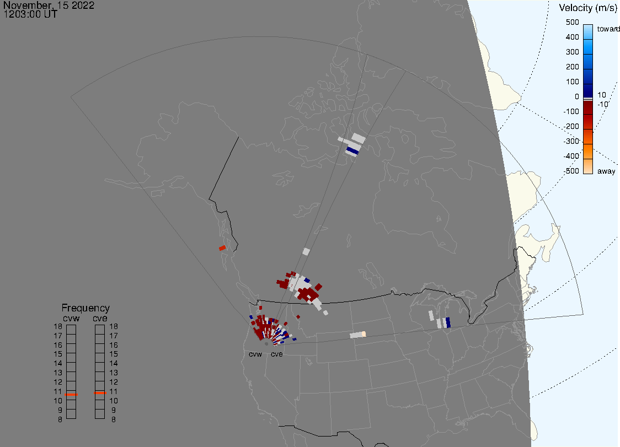620x447 pixels.
Task: Click the "0" velocity scale label
Action: coord(577,96)
